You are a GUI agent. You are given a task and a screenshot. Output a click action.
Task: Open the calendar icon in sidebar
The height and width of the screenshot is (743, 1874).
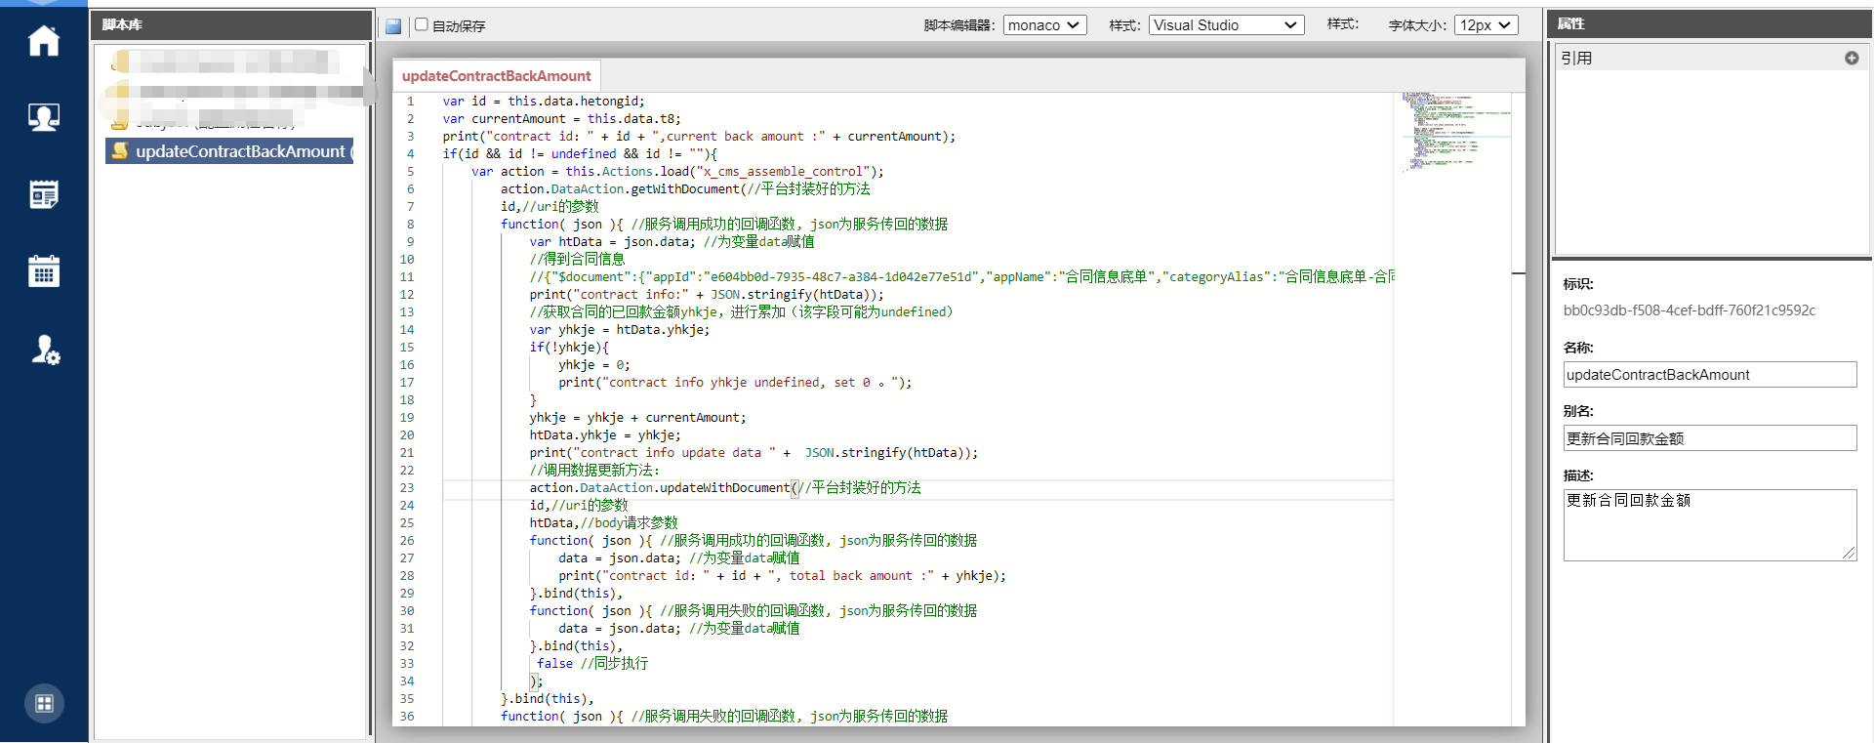[x=44, y=270]
